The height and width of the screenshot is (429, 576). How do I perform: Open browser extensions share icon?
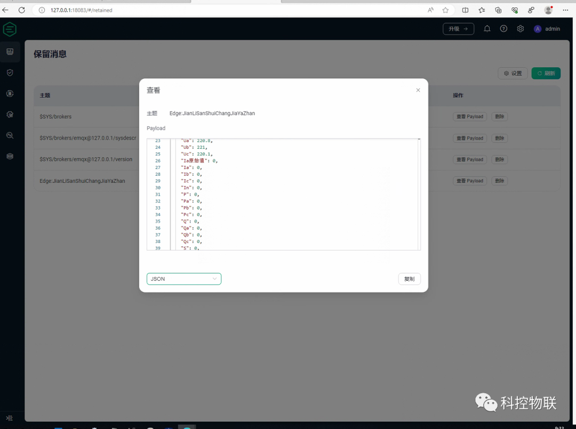531,10
